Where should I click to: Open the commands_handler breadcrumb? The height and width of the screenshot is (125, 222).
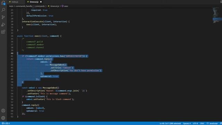(x=24, y=6)
